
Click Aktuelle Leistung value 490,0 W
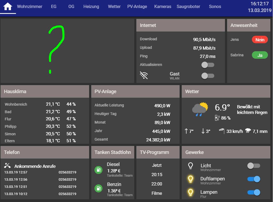click(x=162, y=106)
